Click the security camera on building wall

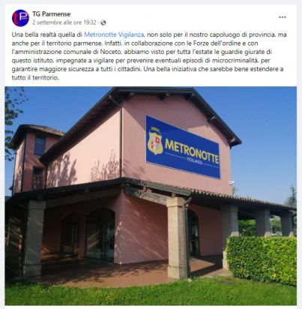[232, 183]
